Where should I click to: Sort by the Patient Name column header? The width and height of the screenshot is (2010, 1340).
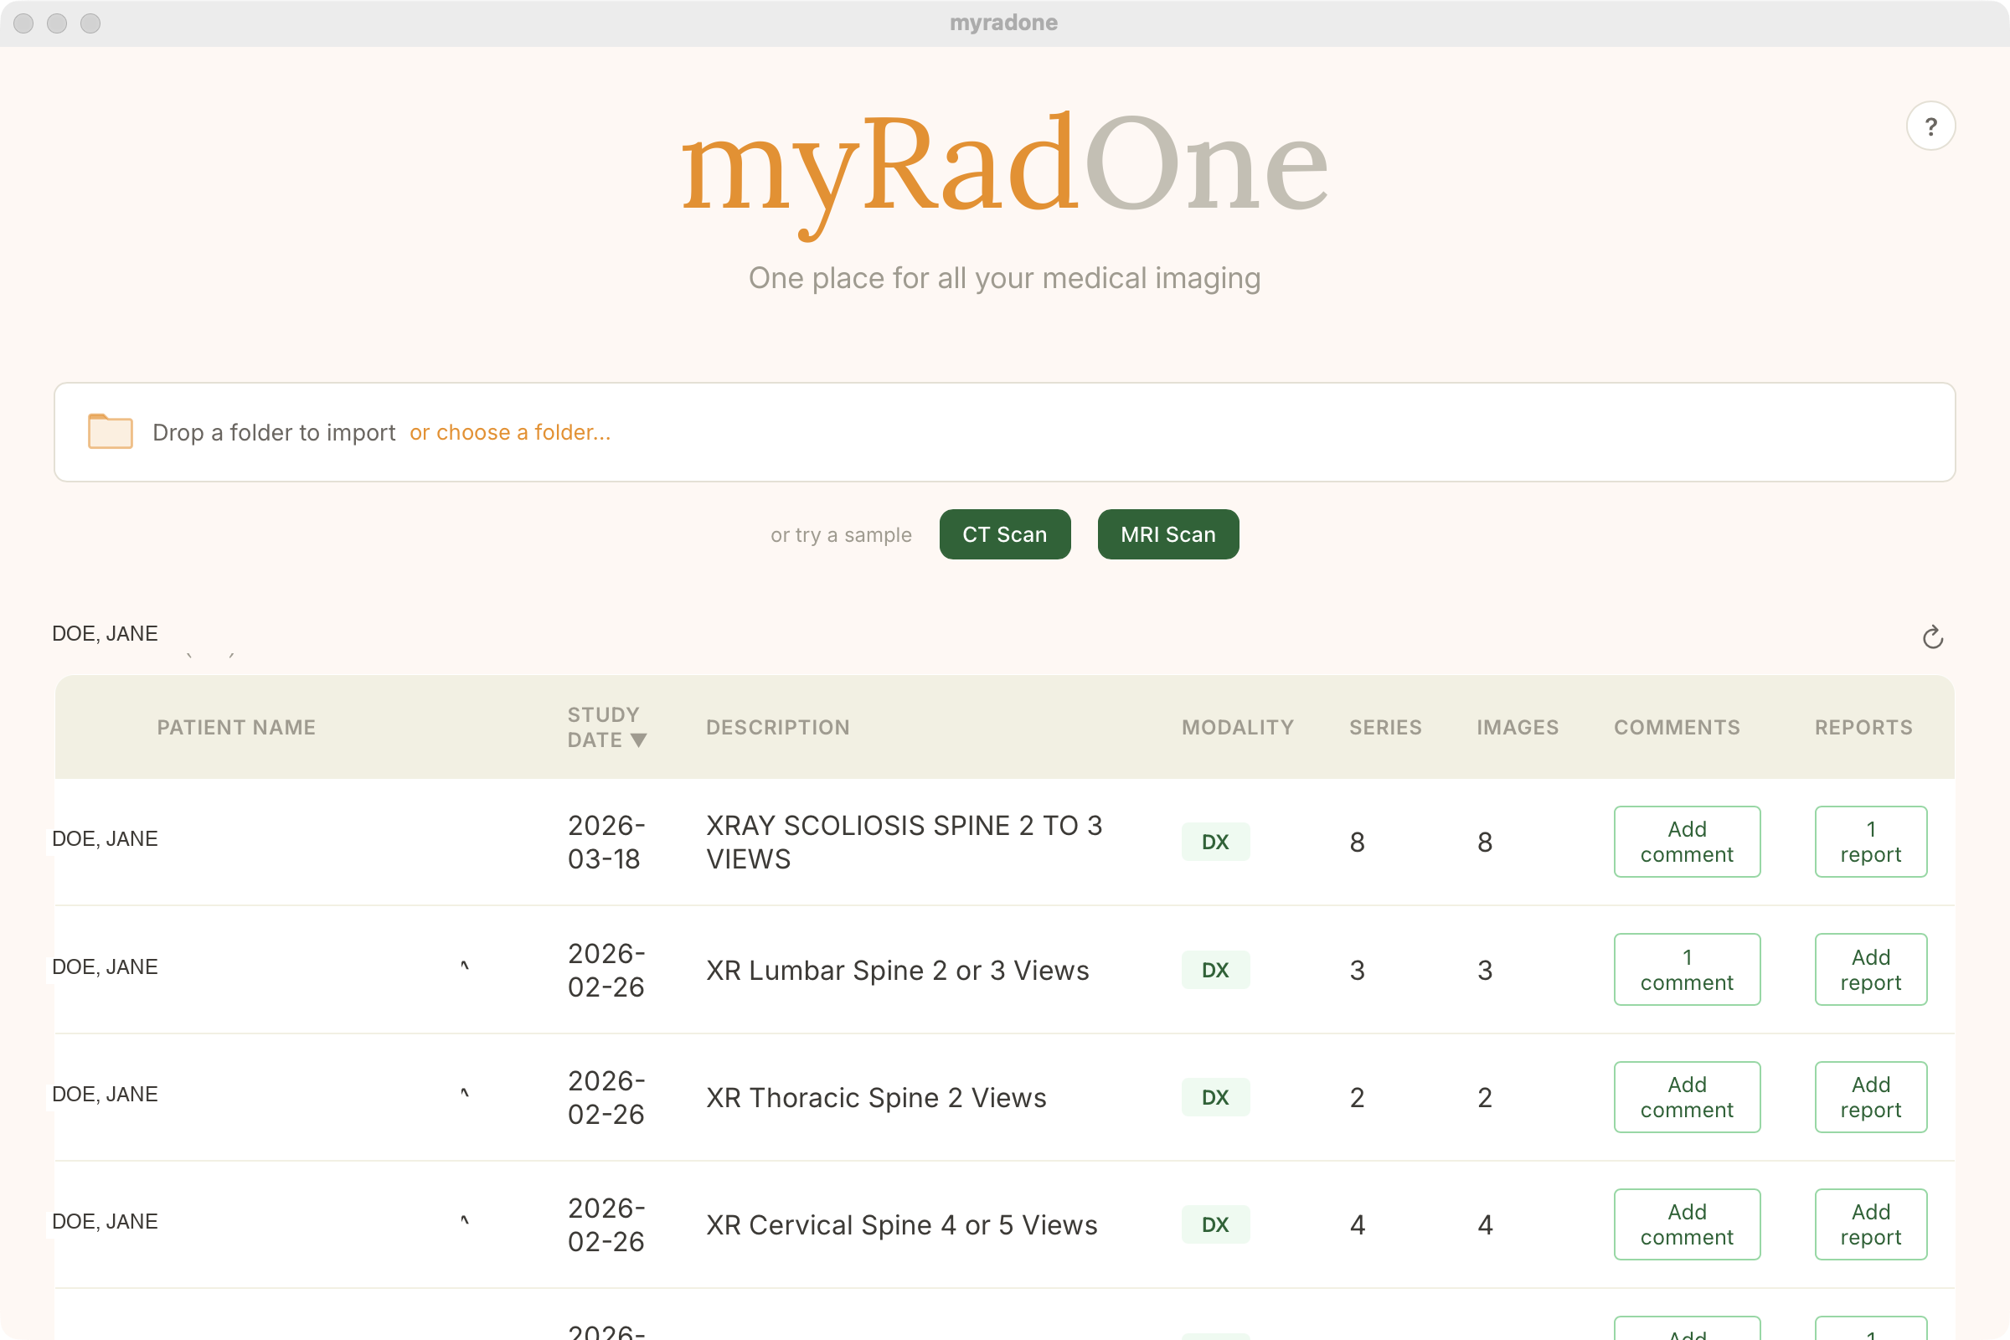click(x=237, y=727)
